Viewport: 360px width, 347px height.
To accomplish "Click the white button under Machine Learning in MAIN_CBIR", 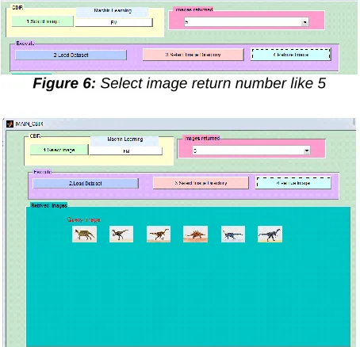I will [x=126, y=151].
